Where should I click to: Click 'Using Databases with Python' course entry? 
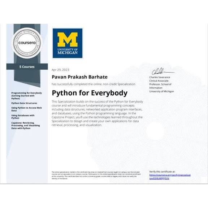coord(23,117)
